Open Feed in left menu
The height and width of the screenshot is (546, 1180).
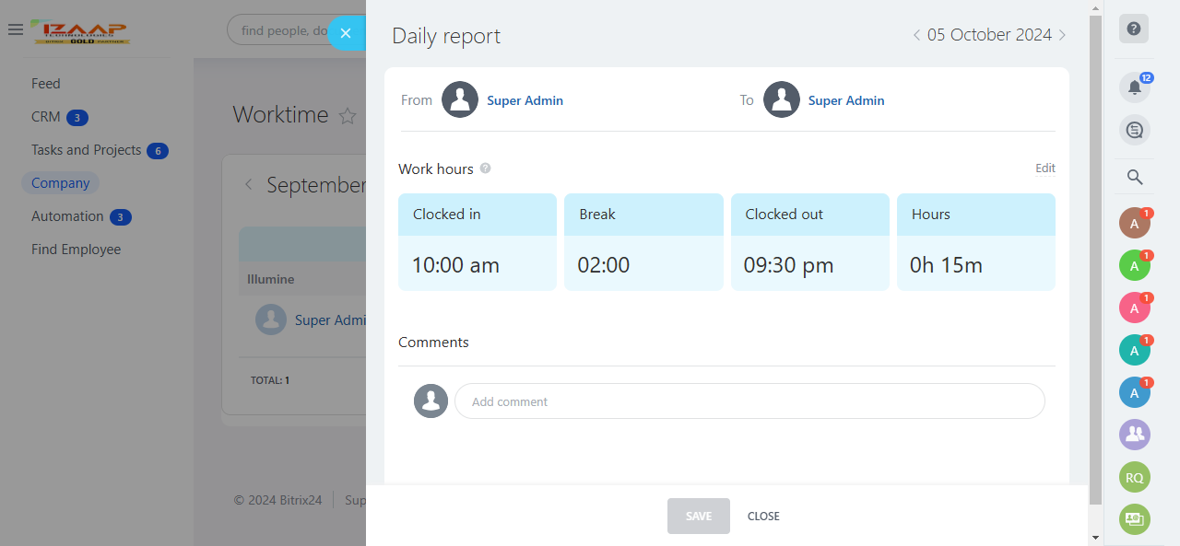46,84
